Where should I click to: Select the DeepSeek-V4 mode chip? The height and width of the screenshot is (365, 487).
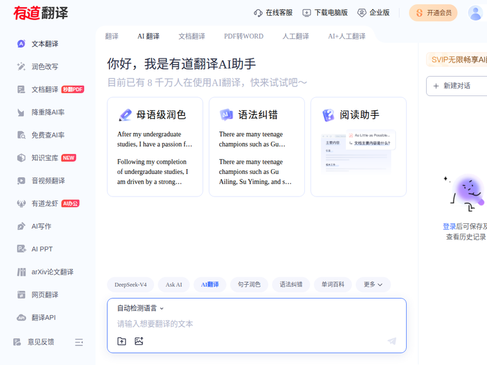[x=130, y=285]
